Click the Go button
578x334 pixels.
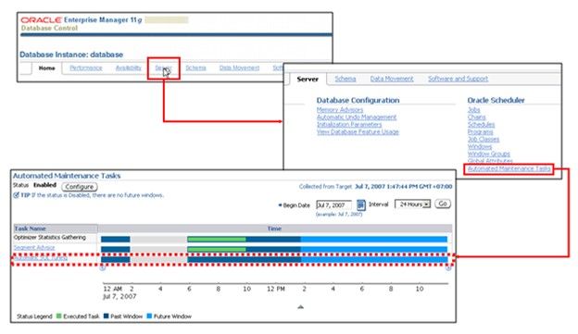pos(443,204)
